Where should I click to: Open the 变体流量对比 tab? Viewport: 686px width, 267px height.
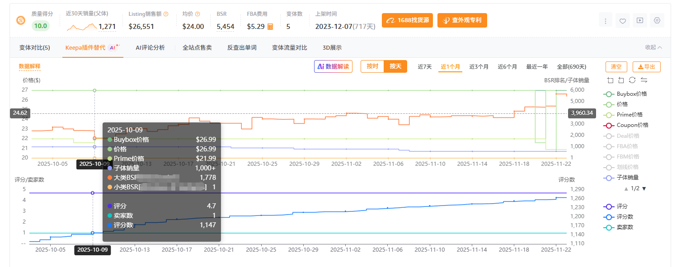tap(289, 47)
